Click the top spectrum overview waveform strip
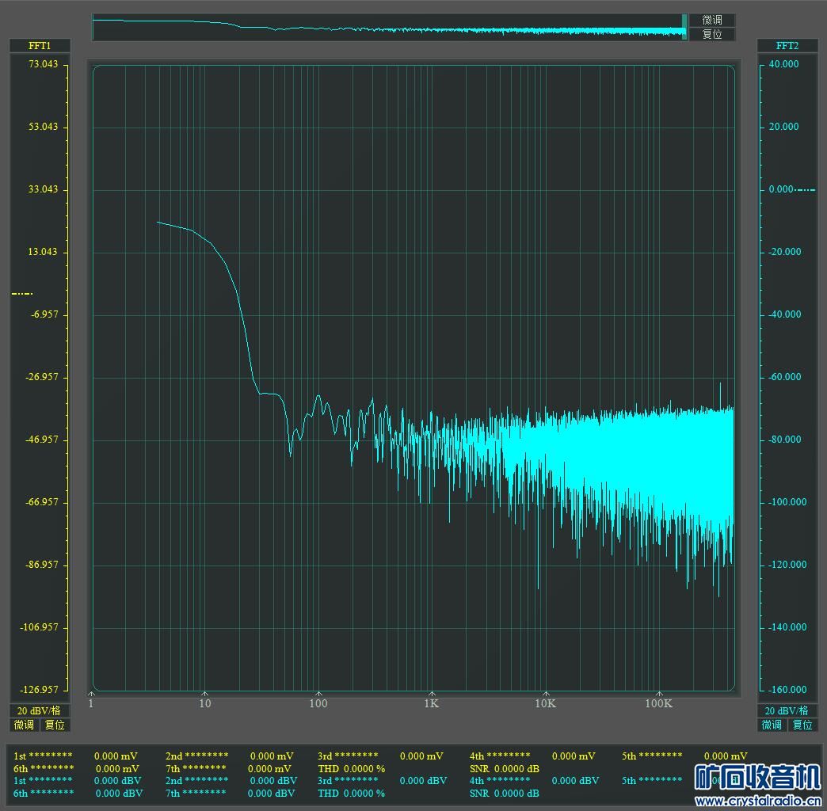 [x=388, y=27]
